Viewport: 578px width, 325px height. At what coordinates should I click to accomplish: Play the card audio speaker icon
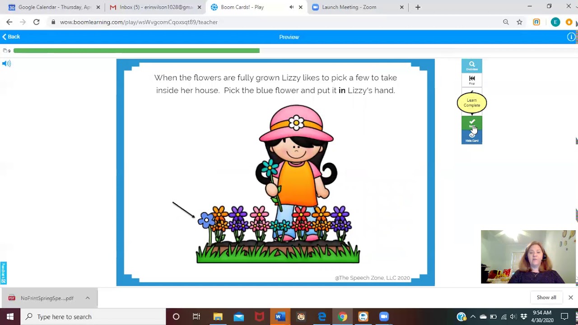coord(6,64)
